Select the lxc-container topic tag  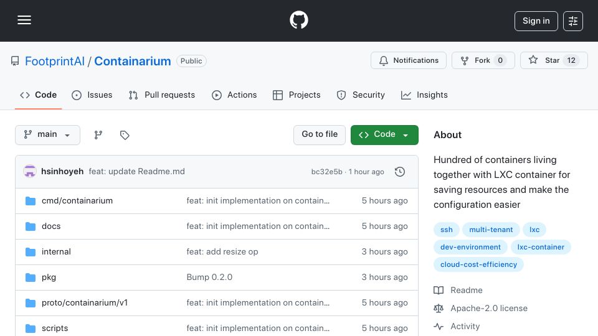click(x=541, y=247)
